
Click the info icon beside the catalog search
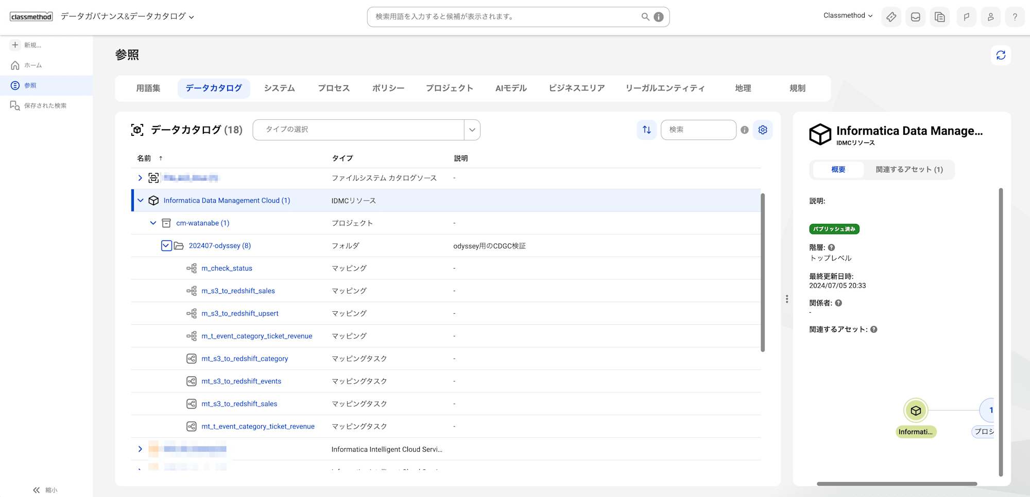(745, 130)
